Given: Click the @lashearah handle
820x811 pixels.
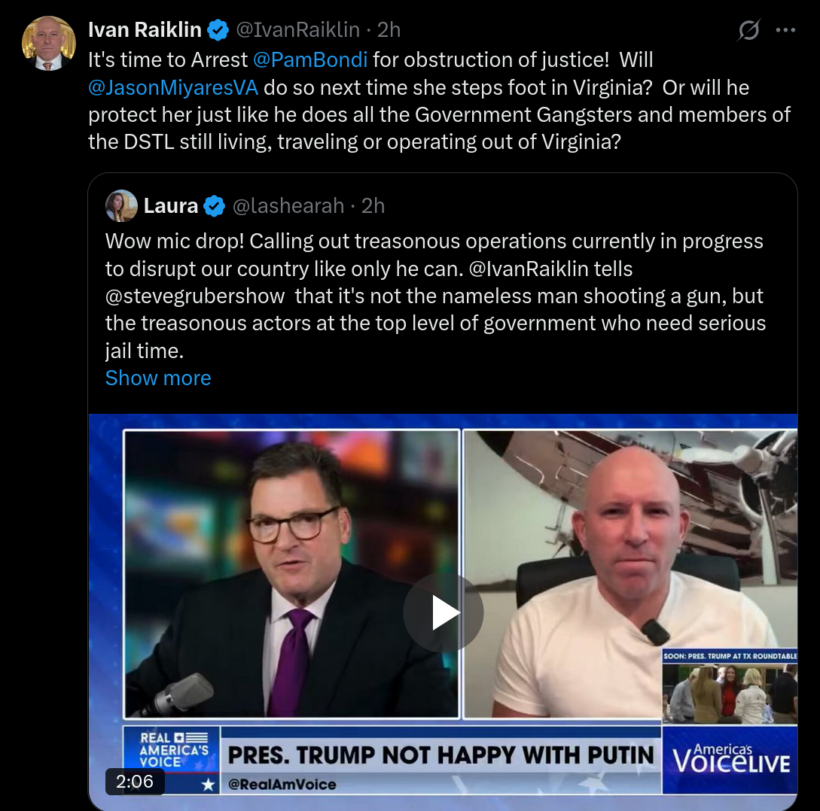Looking at the screenshot, I should point(288,206).
